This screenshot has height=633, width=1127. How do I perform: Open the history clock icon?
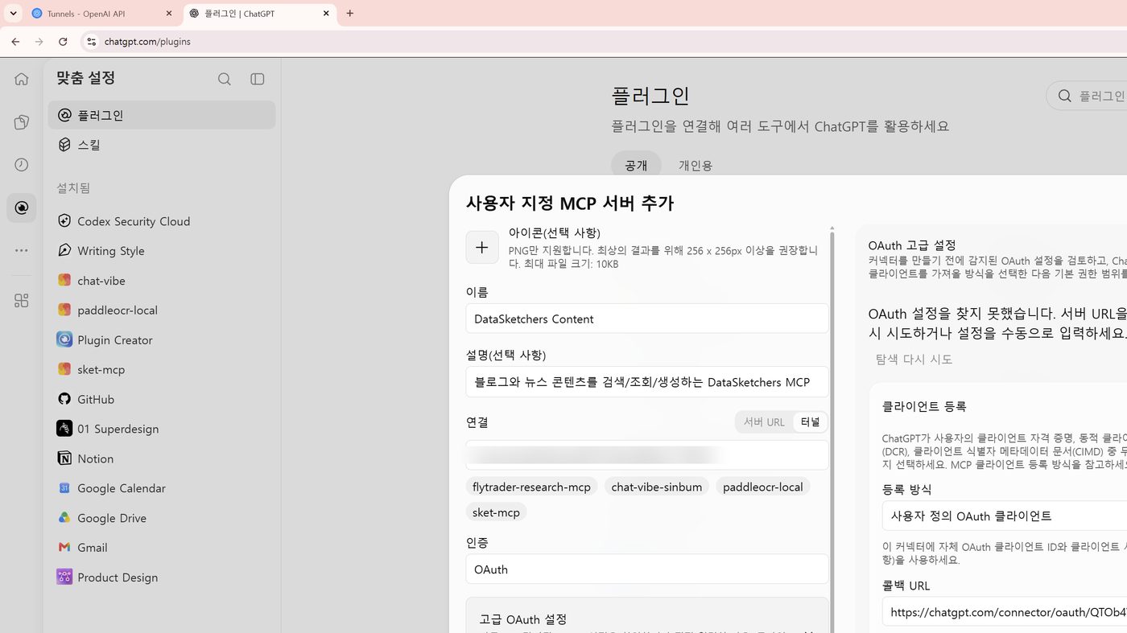coord(22,165)
